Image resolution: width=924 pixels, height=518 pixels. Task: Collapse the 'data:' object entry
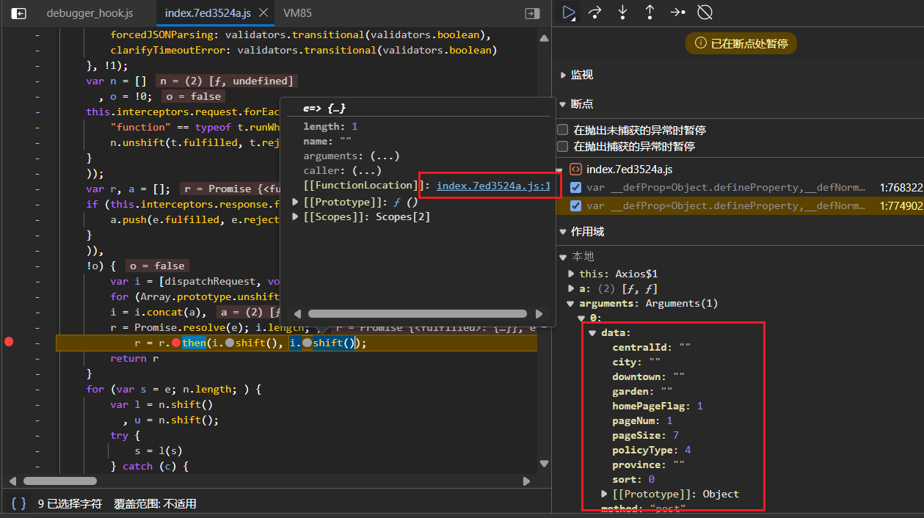pos(593,332)
